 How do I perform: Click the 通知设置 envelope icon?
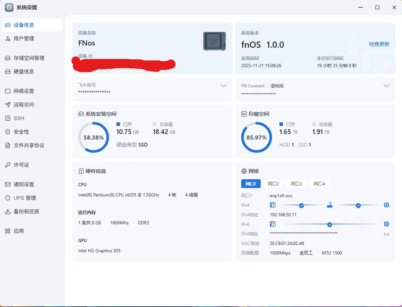tap(8, 184)
